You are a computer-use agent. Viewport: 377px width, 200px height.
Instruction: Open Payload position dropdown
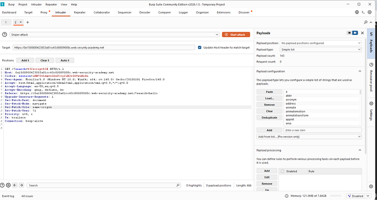click(321, 43)
